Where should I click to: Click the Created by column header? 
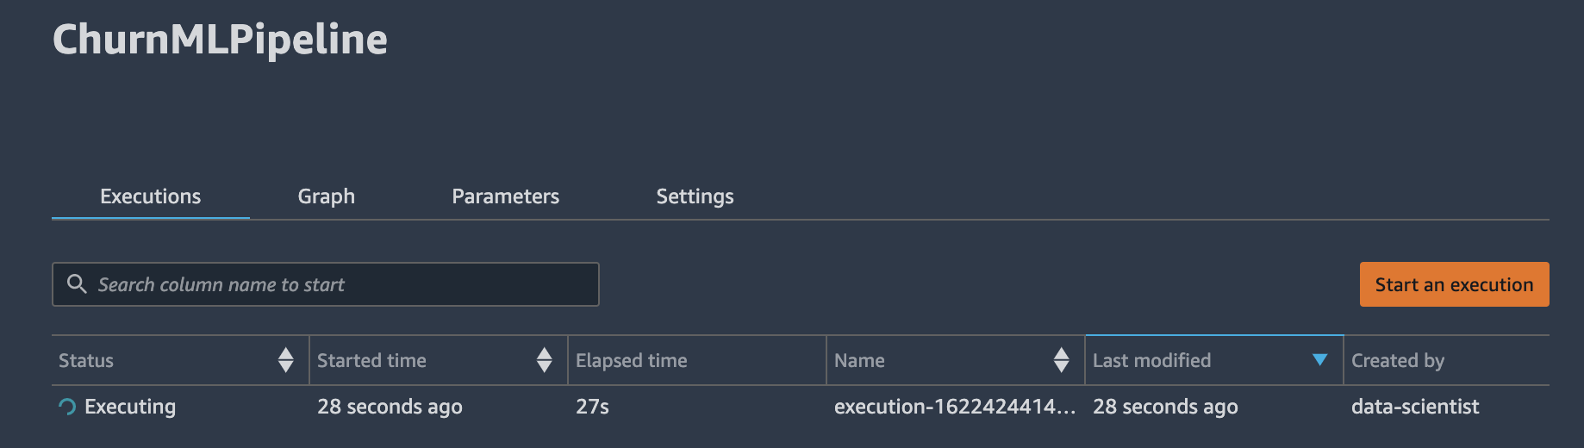pyautogui.click(x=1398, y=360)
